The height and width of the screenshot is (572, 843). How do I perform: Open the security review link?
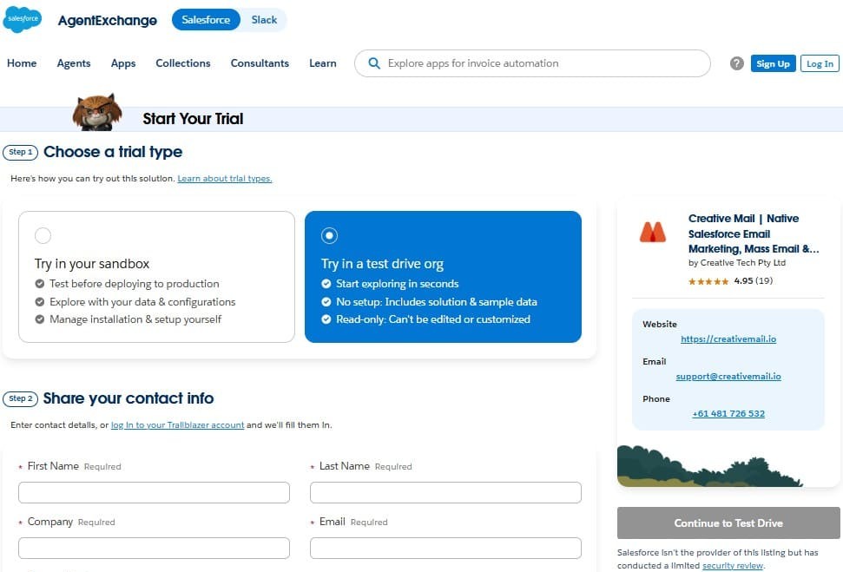tap(732, 566)
